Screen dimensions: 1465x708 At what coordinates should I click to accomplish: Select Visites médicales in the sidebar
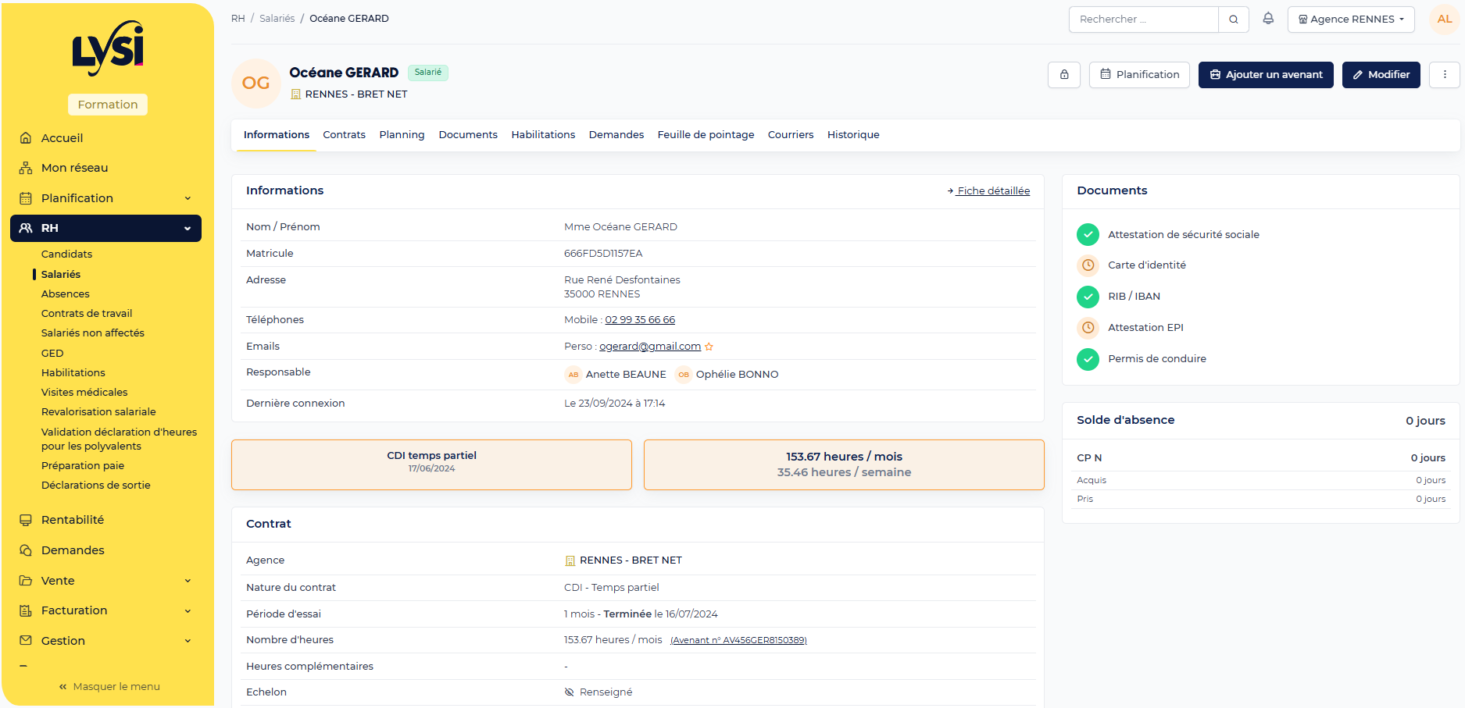(84, 393)
